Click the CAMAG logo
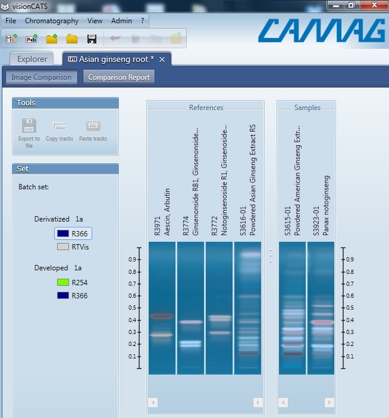The width and height of the screenshot is (389, 418). coord(322,30)
